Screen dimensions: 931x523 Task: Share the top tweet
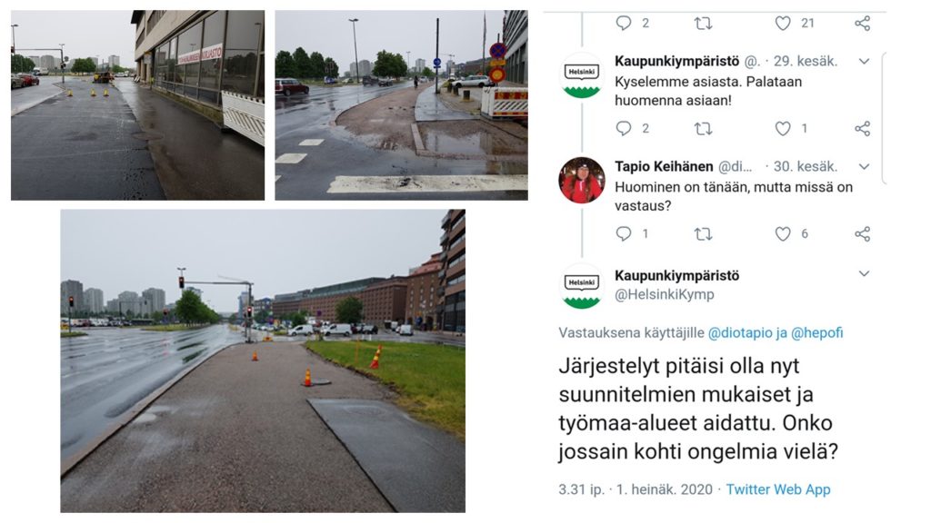[x=862, y=23]
